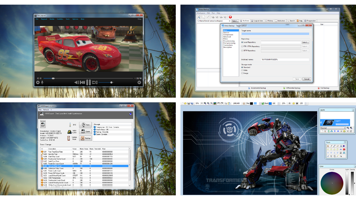356x200 pixels.
Task: Open the Normal blend mode dropdown in Layers
Action: coord(333,128)
